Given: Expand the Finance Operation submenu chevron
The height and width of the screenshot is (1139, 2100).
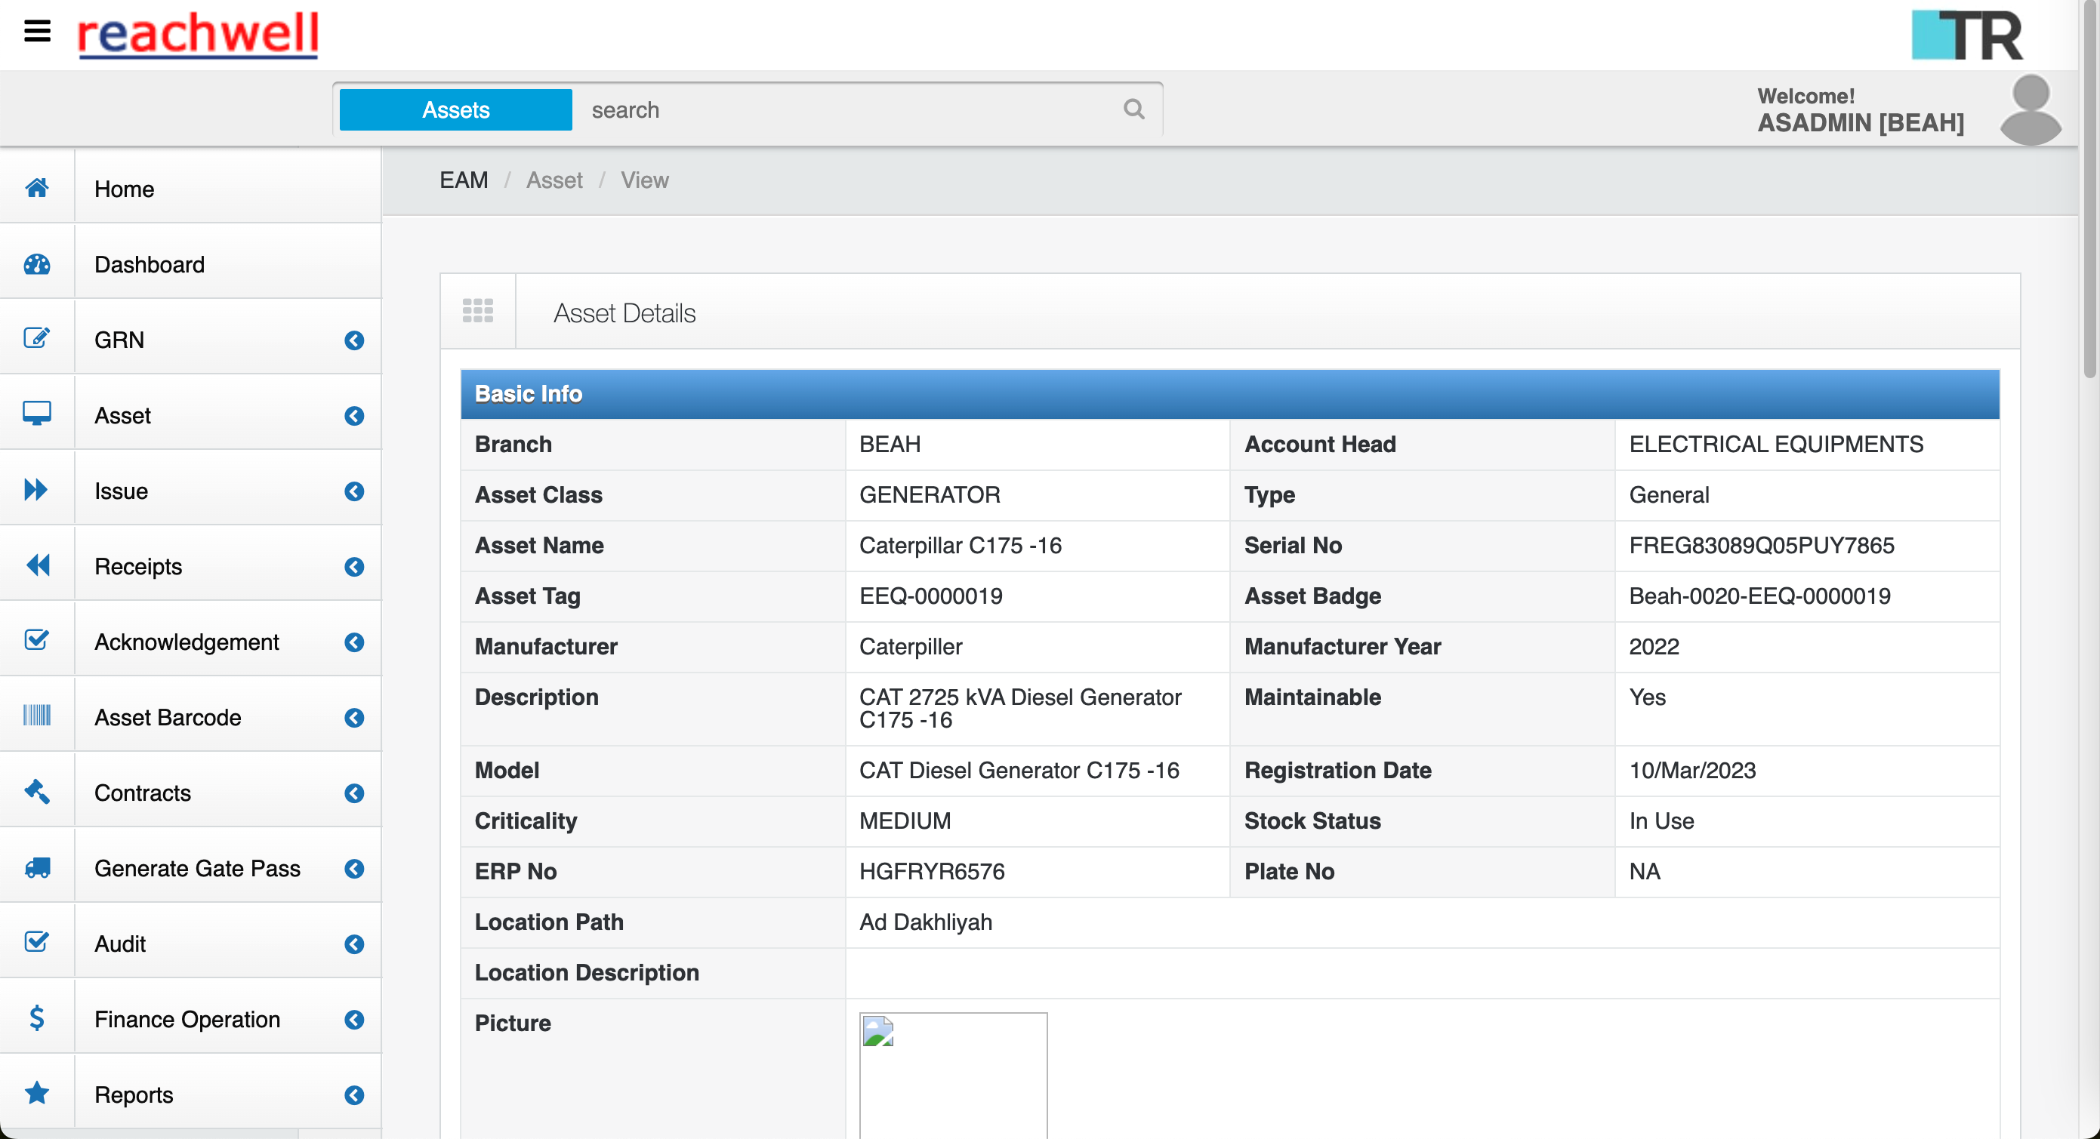Looking at the screenshot, I should point(354,1019).
